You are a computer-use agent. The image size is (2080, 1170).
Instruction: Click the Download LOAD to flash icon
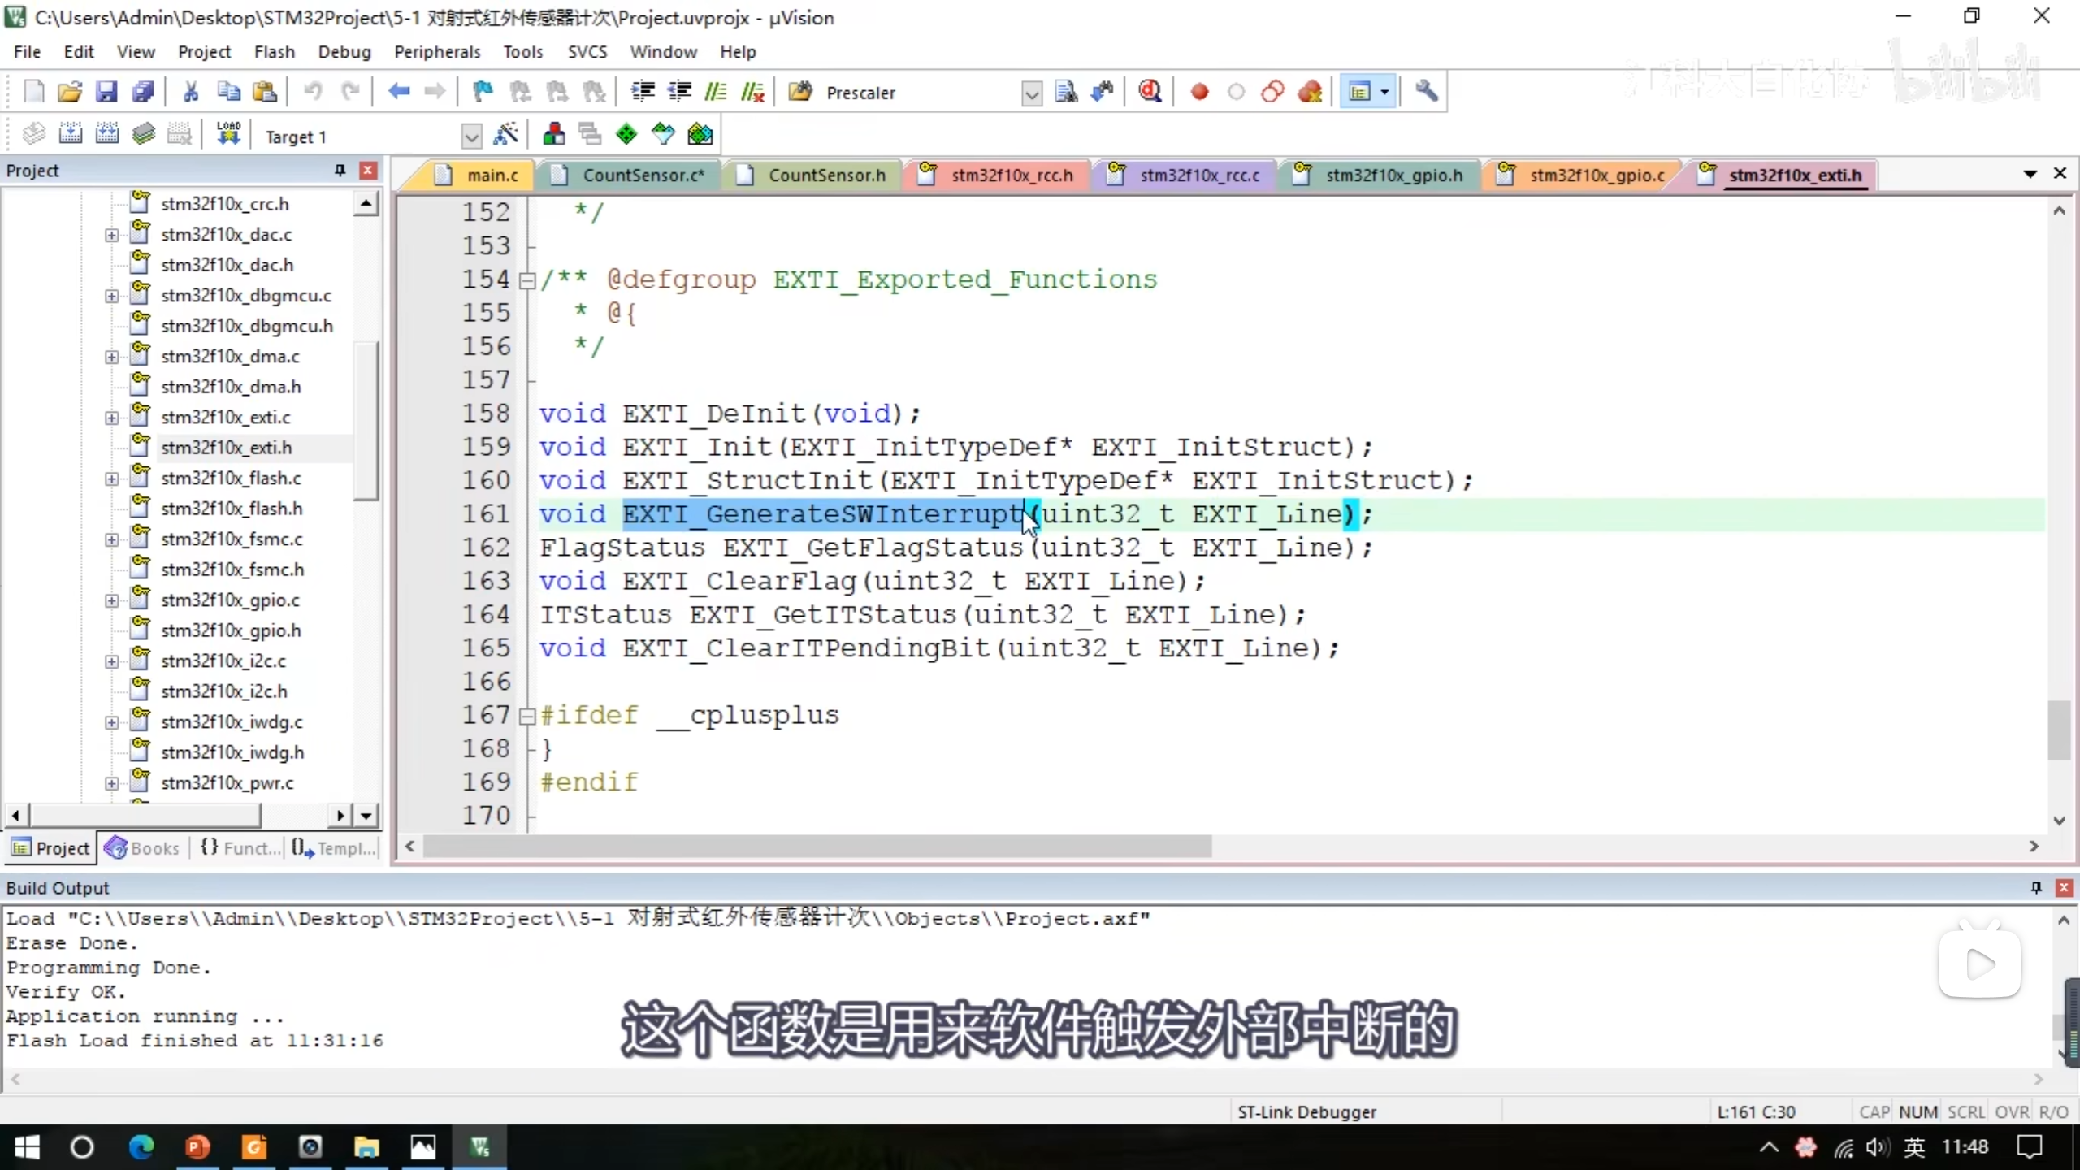point(228,135)
